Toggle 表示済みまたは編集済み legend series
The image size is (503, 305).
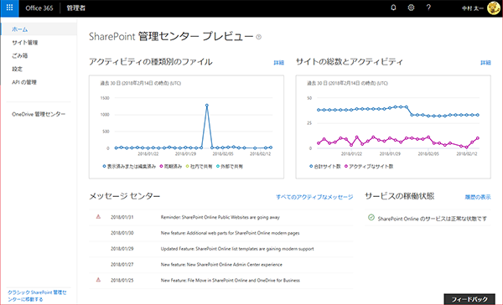pyautogui.click(x=129, y=166)
